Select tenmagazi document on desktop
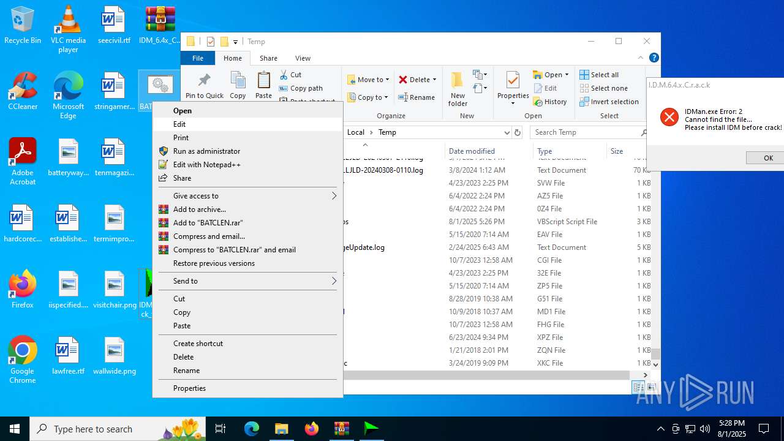 [114, 157]
